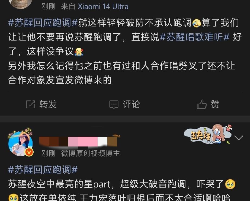Open #苏醒唱歌难听# hashtag topic
The image size is (250, 201).
pos(194,37)
